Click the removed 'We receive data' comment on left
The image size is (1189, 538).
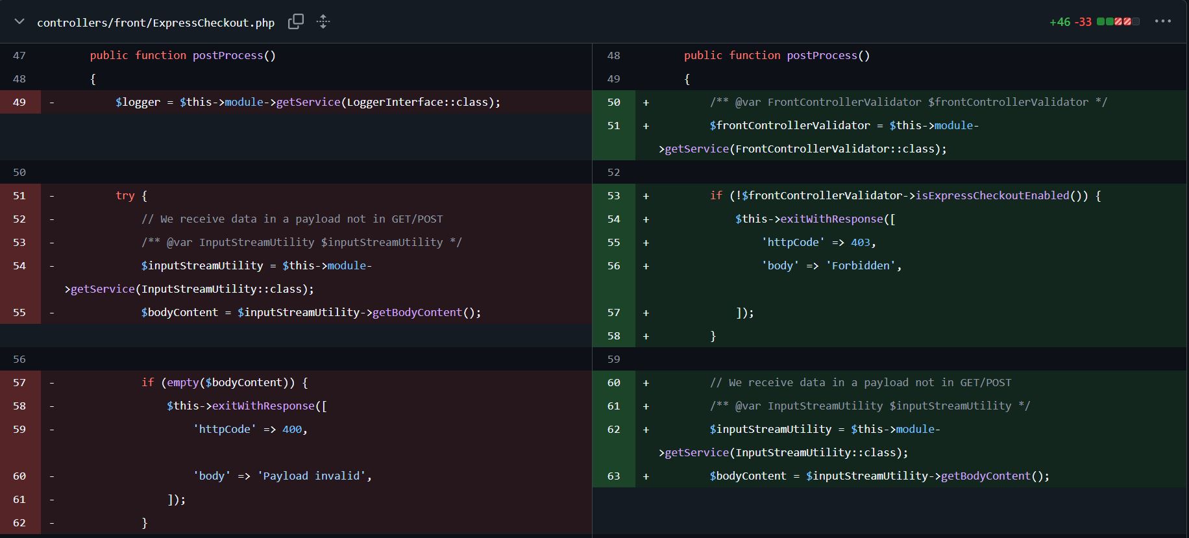(292, 219)
